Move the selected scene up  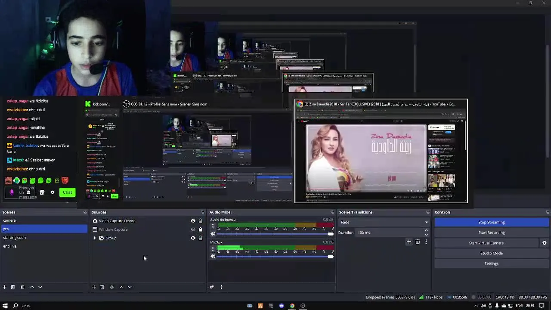(32, 287)
